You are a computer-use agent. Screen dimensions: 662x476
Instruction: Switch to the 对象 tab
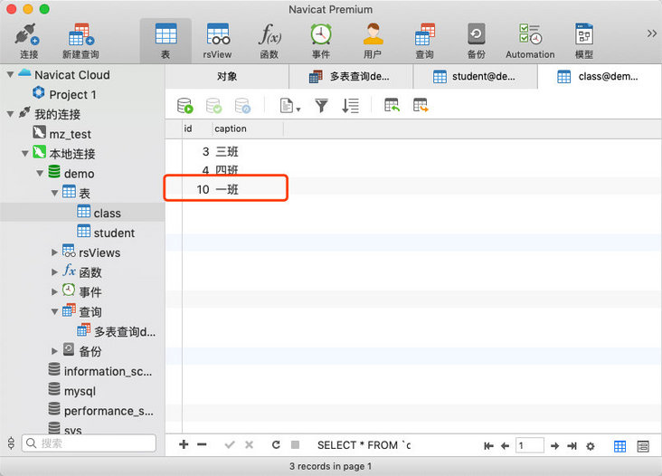227,76
